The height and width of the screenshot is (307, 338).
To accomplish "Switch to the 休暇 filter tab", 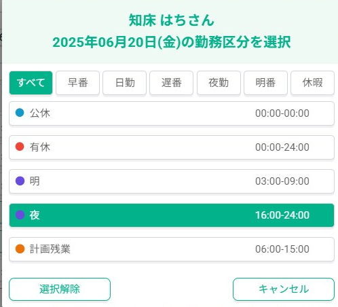I will coord(312,83).
